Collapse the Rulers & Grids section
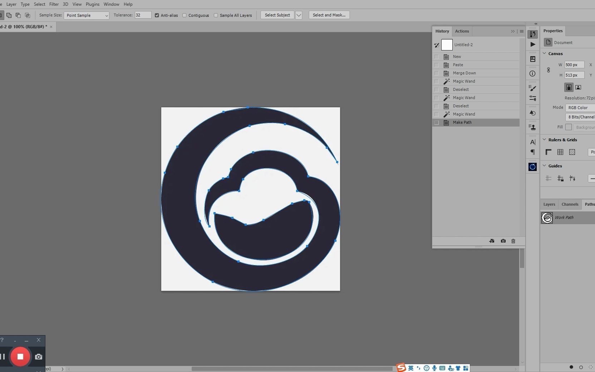595x372 pixels. [x=545, y=139]
